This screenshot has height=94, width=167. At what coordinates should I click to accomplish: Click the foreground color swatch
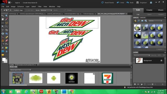point(4,60)
